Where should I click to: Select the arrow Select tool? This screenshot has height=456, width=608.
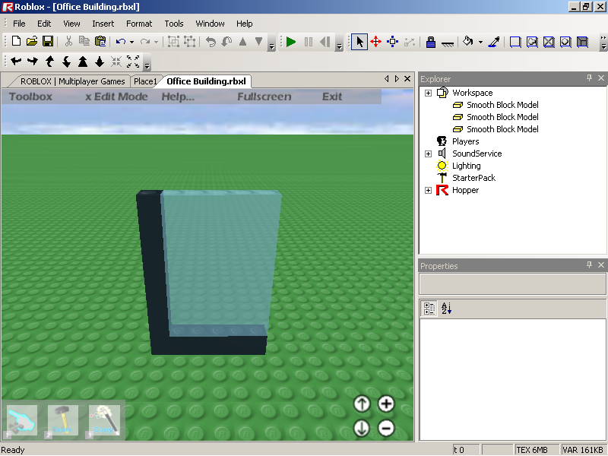click(359, 42)
